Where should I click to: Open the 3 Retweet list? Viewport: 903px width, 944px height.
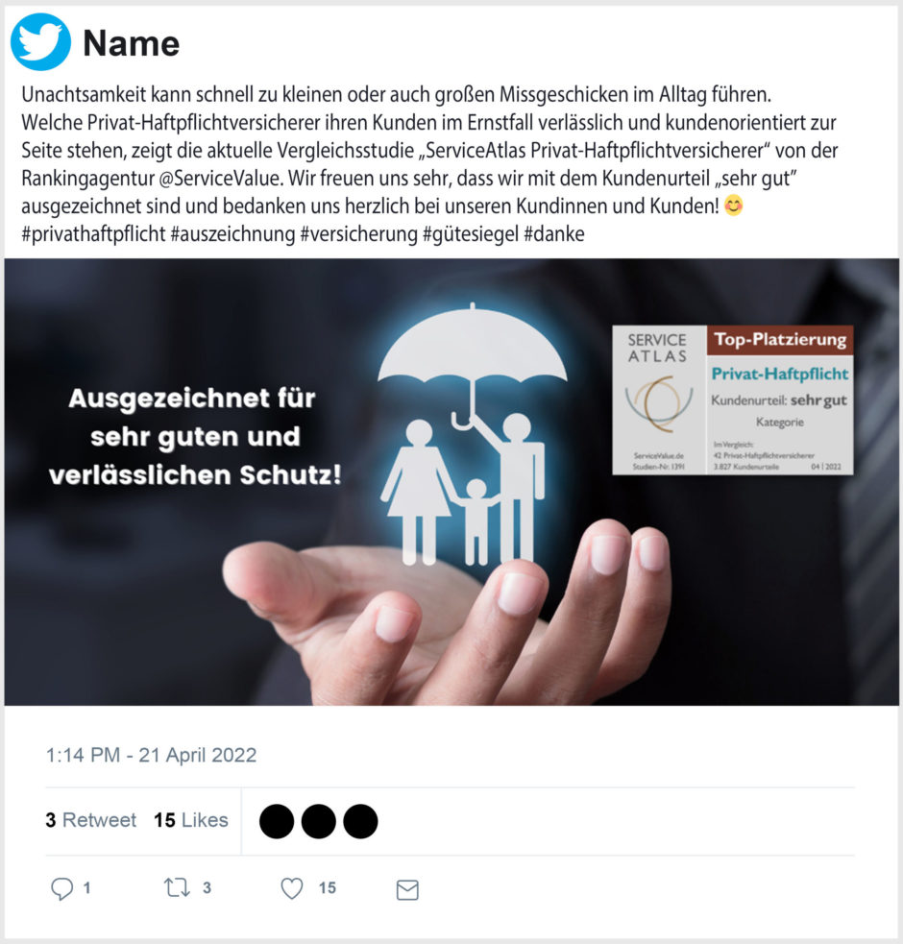[x=91, y=820]
